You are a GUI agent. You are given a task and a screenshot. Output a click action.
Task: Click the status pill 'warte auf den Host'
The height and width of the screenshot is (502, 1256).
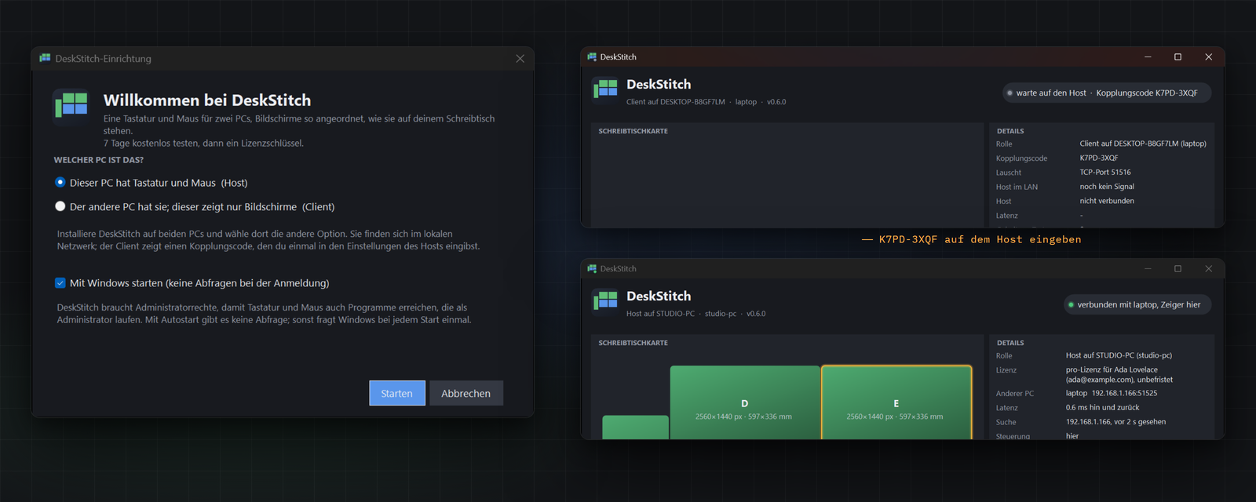(1107, 93)
